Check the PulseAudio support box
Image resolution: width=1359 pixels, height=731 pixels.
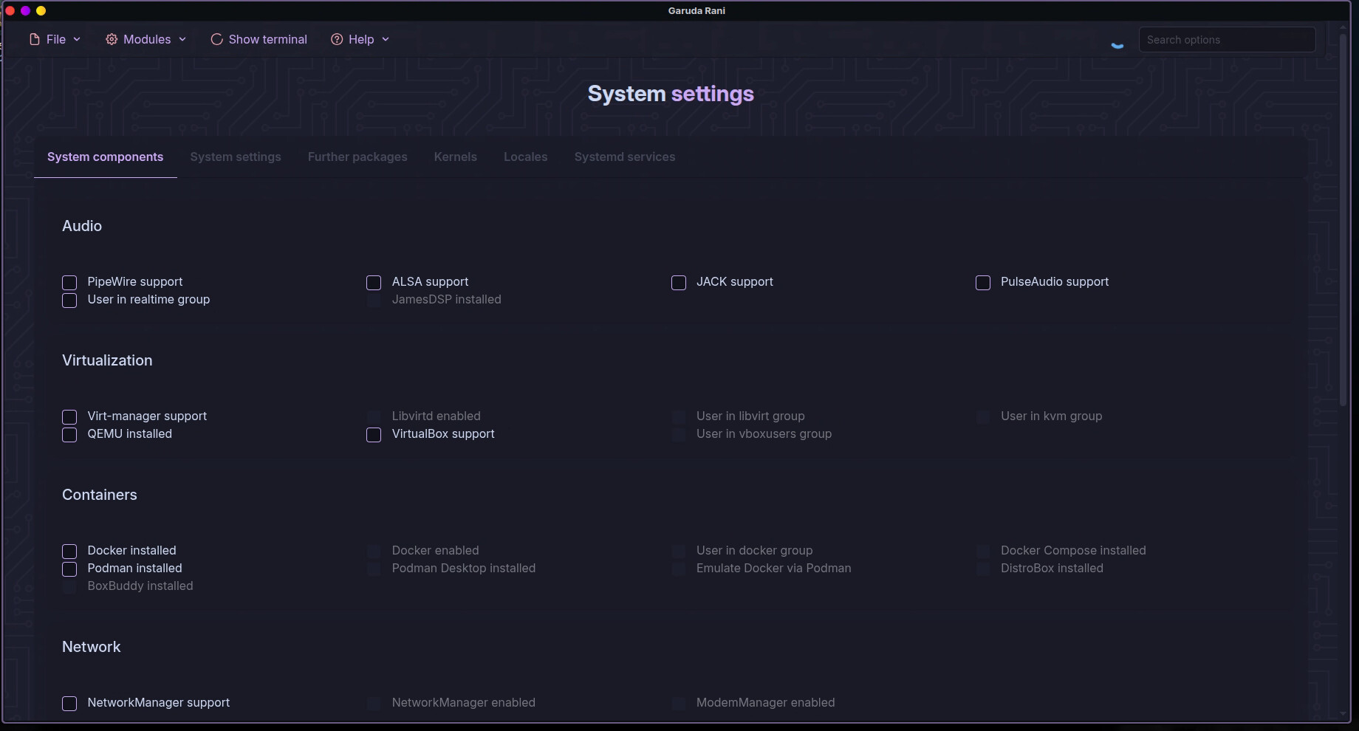983,283
